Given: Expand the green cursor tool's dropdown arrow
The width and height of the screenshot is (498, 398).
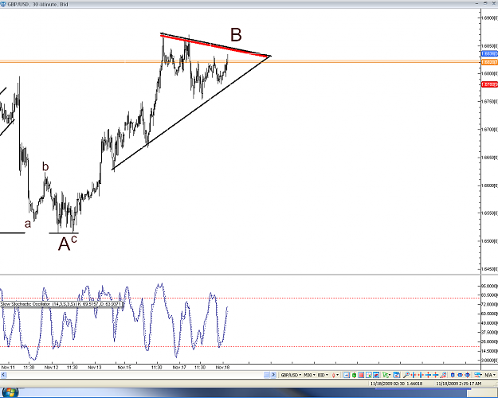Looking at the screenshot, I should click(x=390, y=375).
